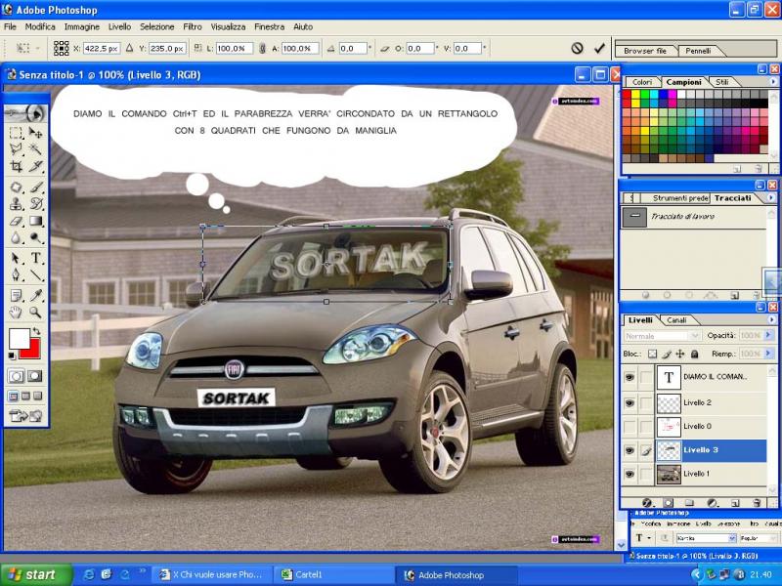
Task: Commit the transform with the checkmark
Action: pyautogui.click(x=599, y=48)
